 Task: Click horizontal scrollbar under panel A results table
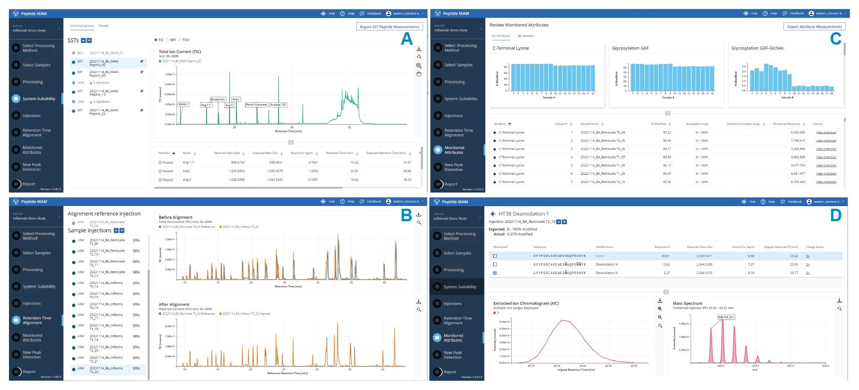248,188
